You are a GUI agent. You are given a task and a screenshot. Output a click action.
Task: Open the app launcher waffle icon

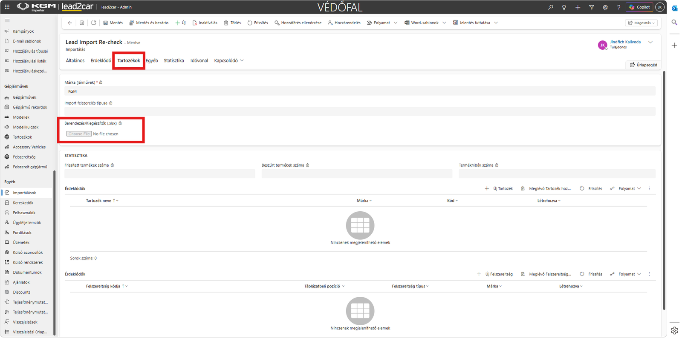7,7
